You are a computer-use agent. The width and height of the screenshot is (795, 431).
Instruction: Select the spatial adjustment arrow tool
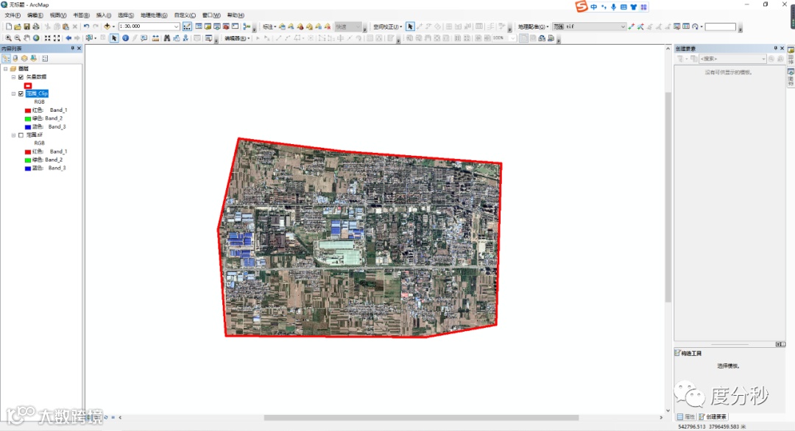click(x=410, y=26)
